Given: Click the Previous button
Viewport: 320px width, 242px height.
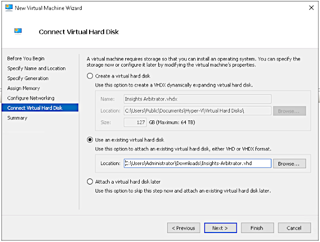Looking at the screenshot, I should click(183, 228).
